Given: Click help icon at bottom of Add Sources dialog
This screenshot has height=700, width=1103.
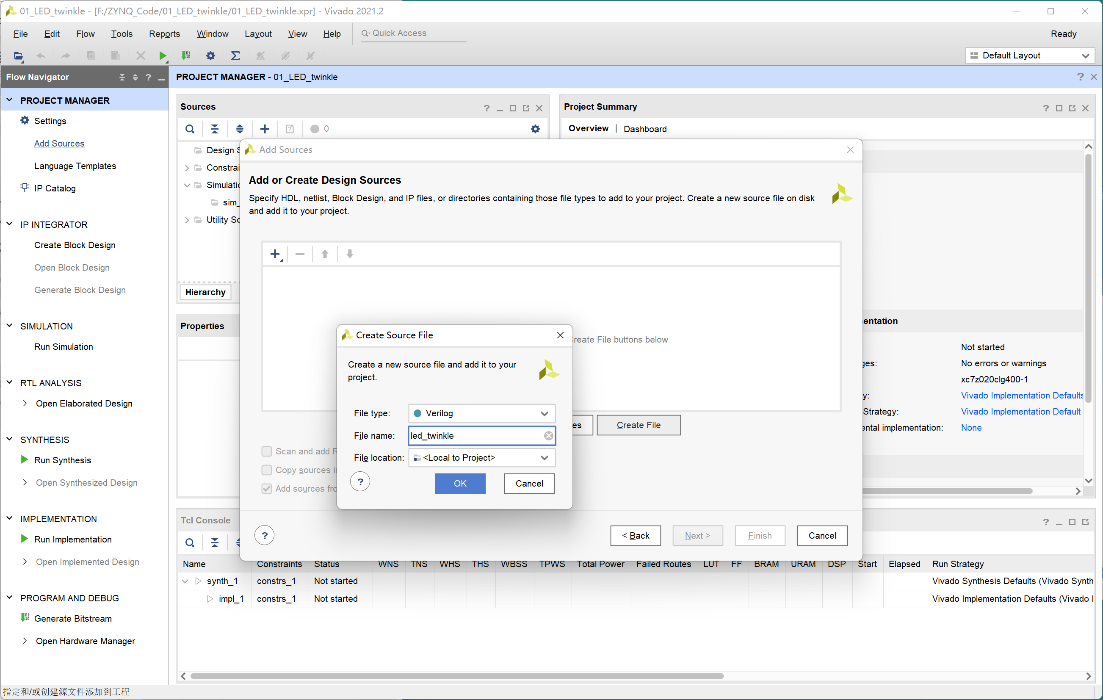Looking at the screenshot, I should 264,535.
